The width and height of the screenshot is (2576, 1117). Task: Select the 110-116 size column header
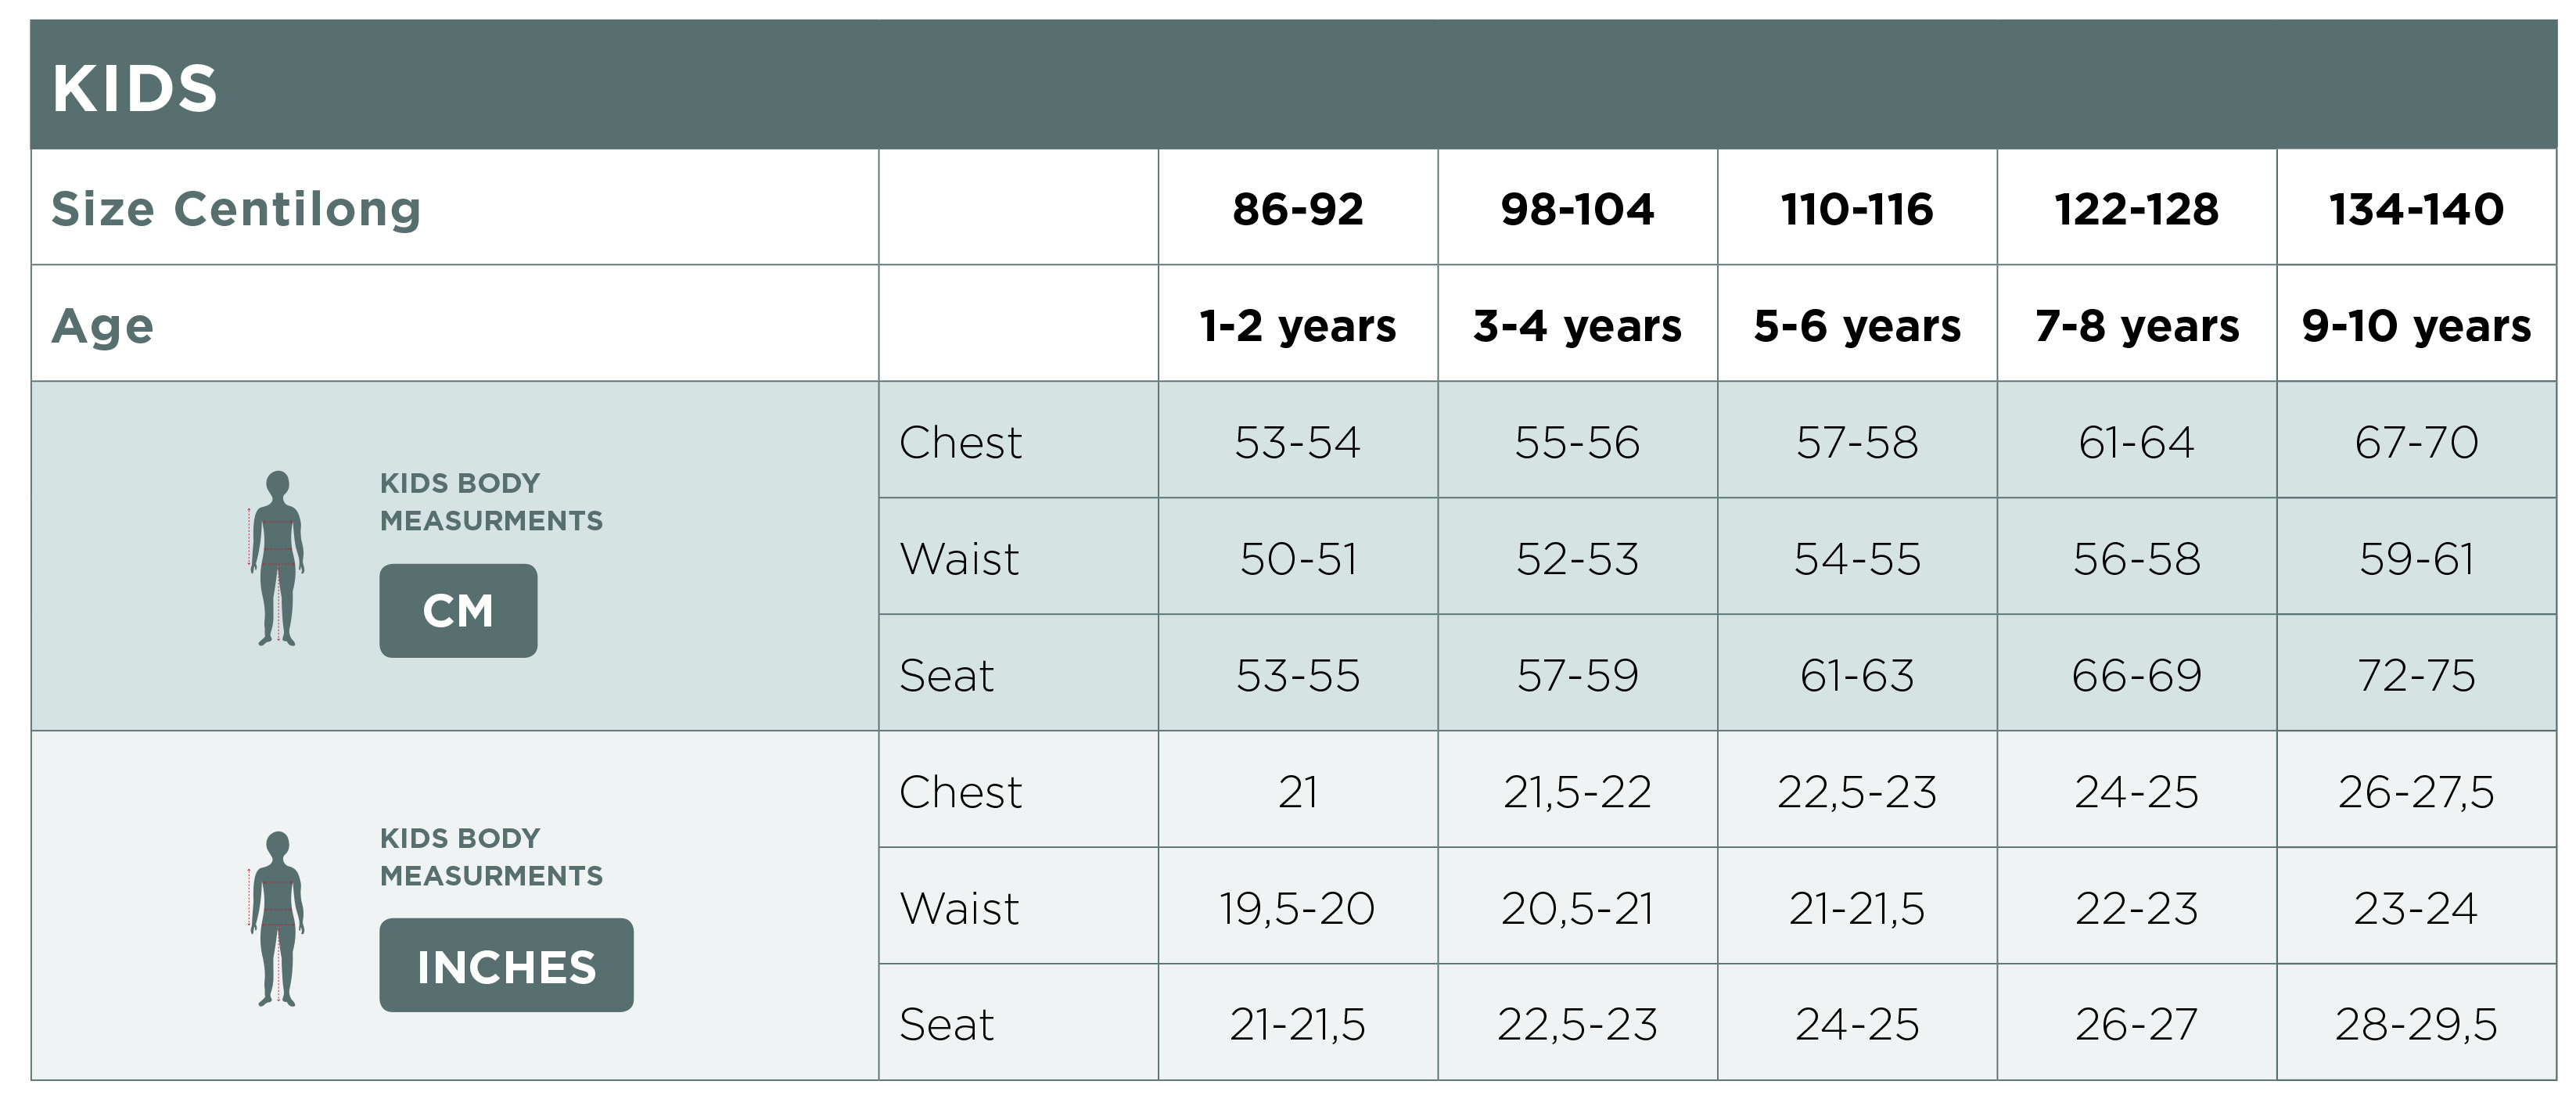point(1857,209)
